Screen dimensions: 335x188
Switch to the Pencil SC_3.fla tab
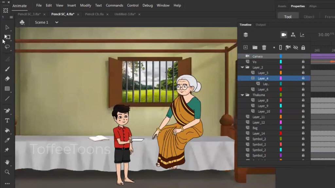29,14
